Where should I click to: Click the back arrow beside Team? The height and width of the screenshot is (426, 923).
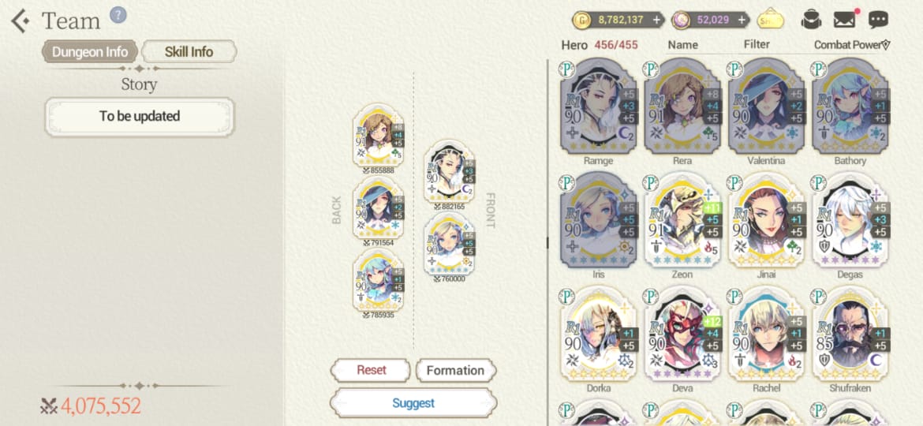click(x=20, y=21)
